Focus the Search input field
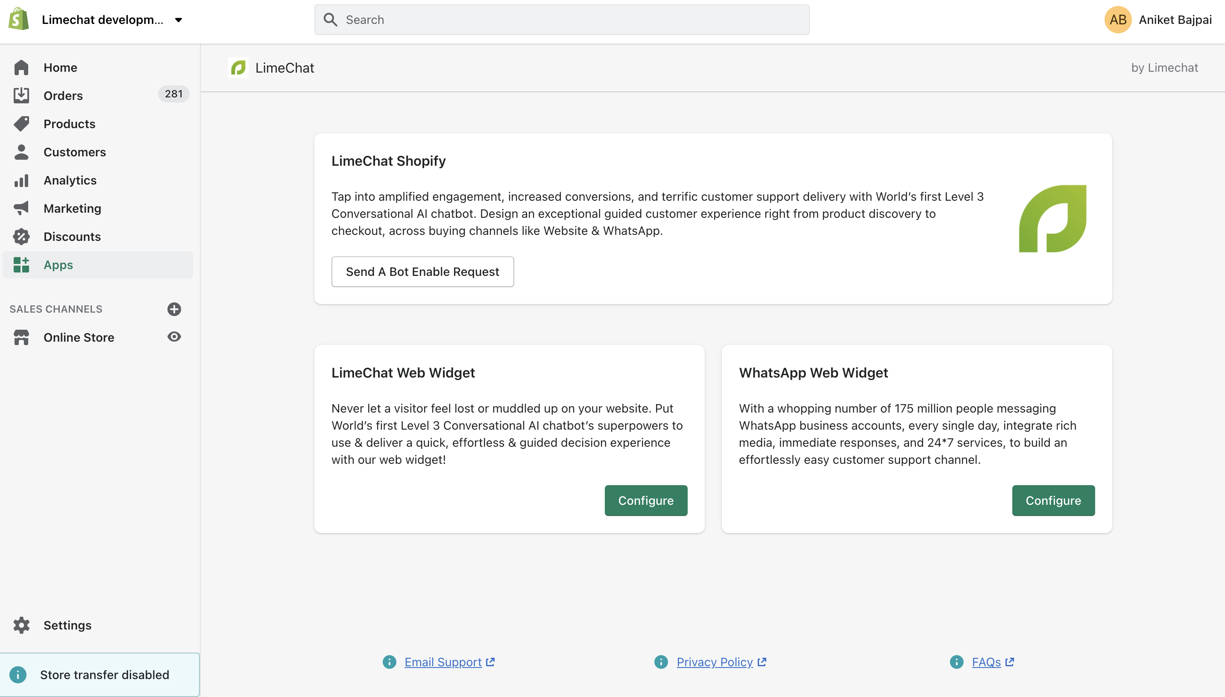 (562, 20)
